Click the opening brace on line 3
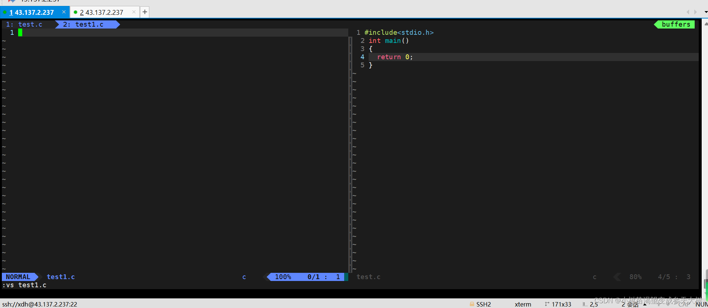Viewport: 708px width, 308px height. click(370, 49)
